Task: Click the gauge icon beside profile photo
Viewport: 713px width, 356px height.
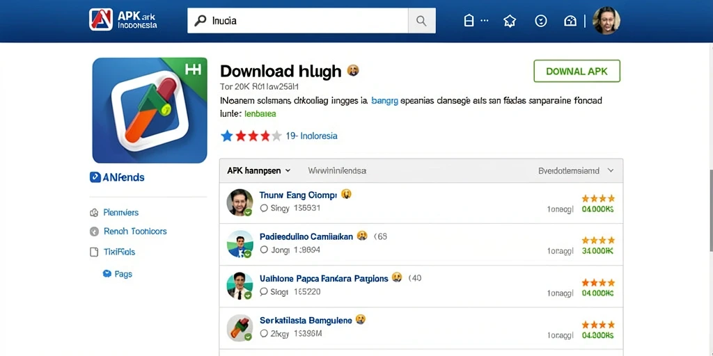Action: point(570,21)
